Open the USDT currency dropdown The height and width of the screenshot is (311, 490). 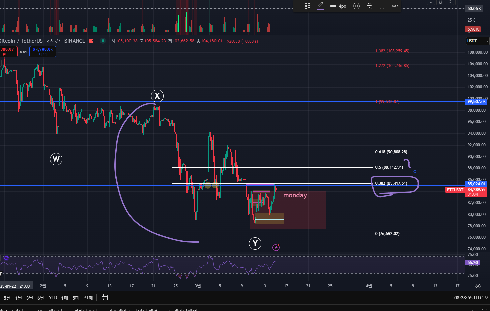click(x=478, y=41)
